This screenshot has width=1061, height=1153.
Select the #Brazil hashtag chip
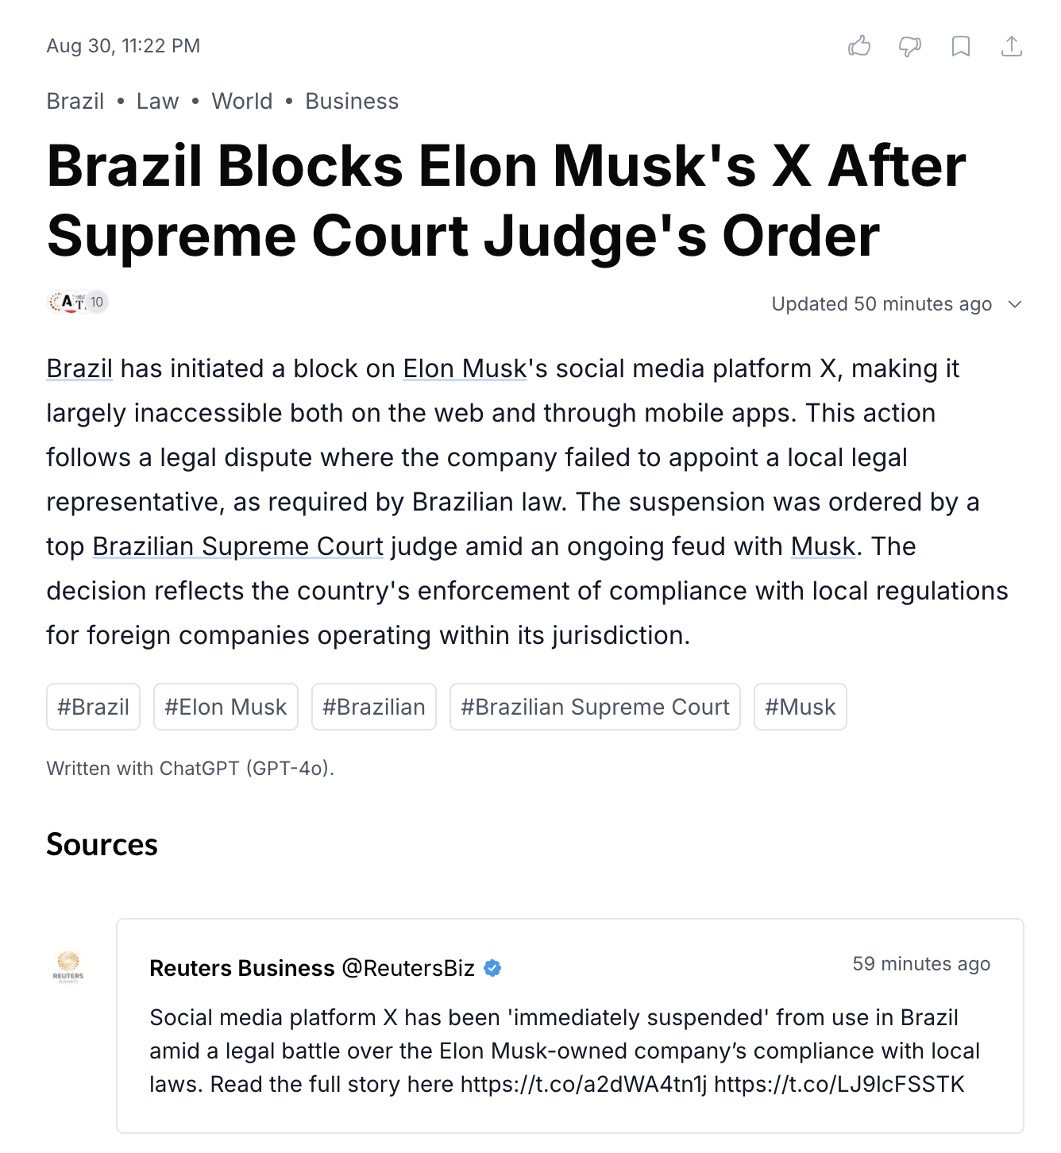pos(94,707)
